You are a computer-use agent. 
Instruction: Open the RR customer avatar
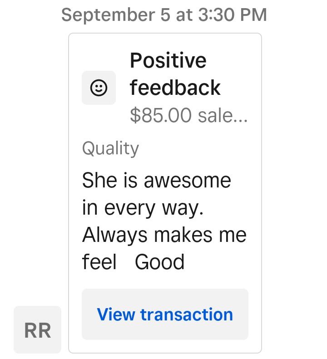pyautogui.click(x=37, y=330)
